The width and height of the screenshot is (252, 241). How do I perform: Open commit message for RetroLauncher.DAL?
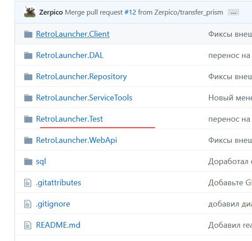click(x=230, y=55)
